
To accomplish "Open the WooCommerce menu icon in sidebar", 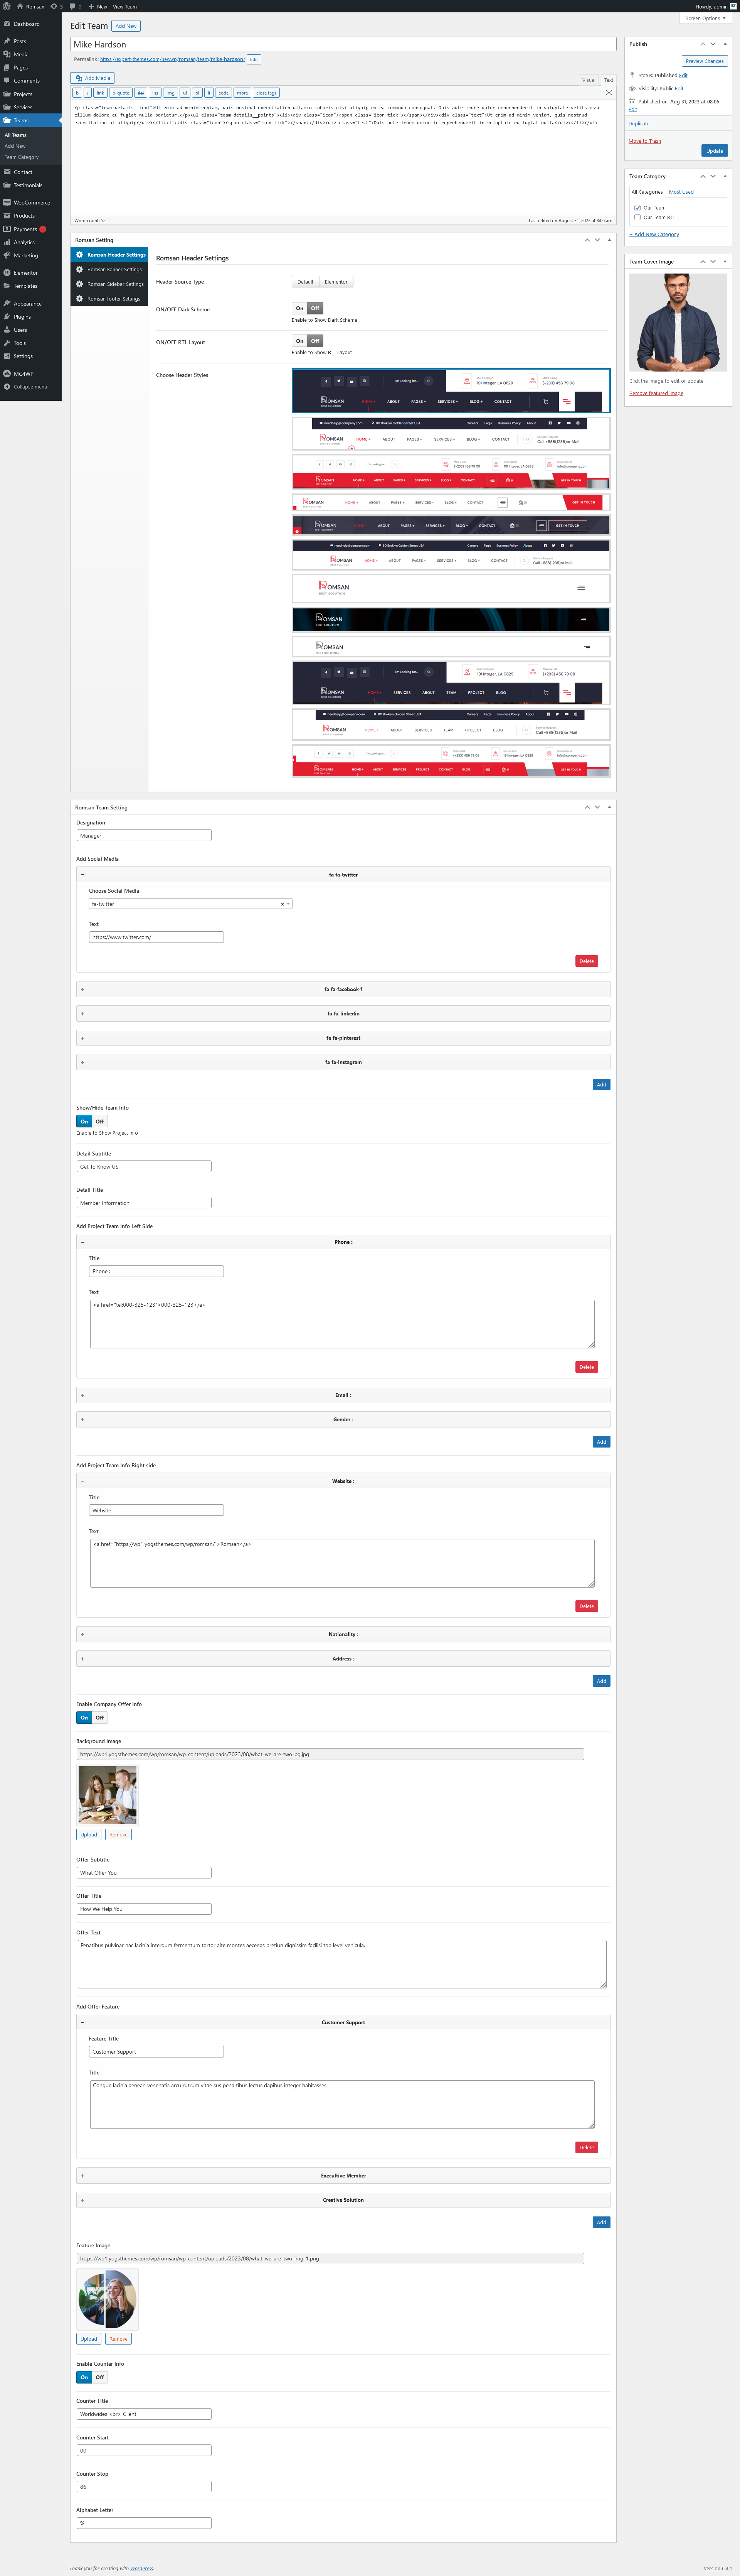I will coord(7,202).
